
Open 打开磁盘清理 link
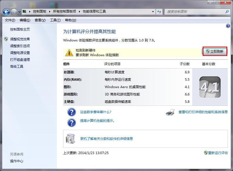tap(20, 59)
